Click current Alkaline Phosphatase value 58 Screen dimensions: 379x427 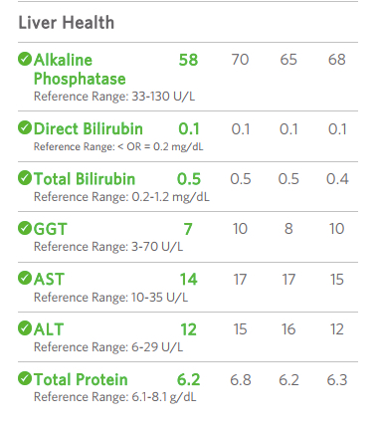(x=188, y=60)
